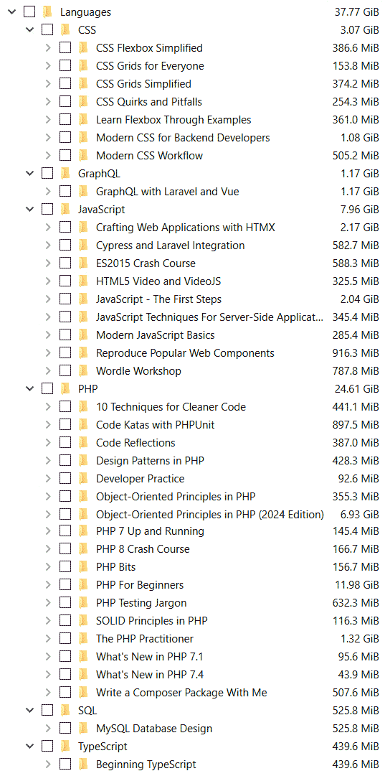Click the 37.77 GiB size value
This screenshot has width=385, height=776.
[357, 12]
